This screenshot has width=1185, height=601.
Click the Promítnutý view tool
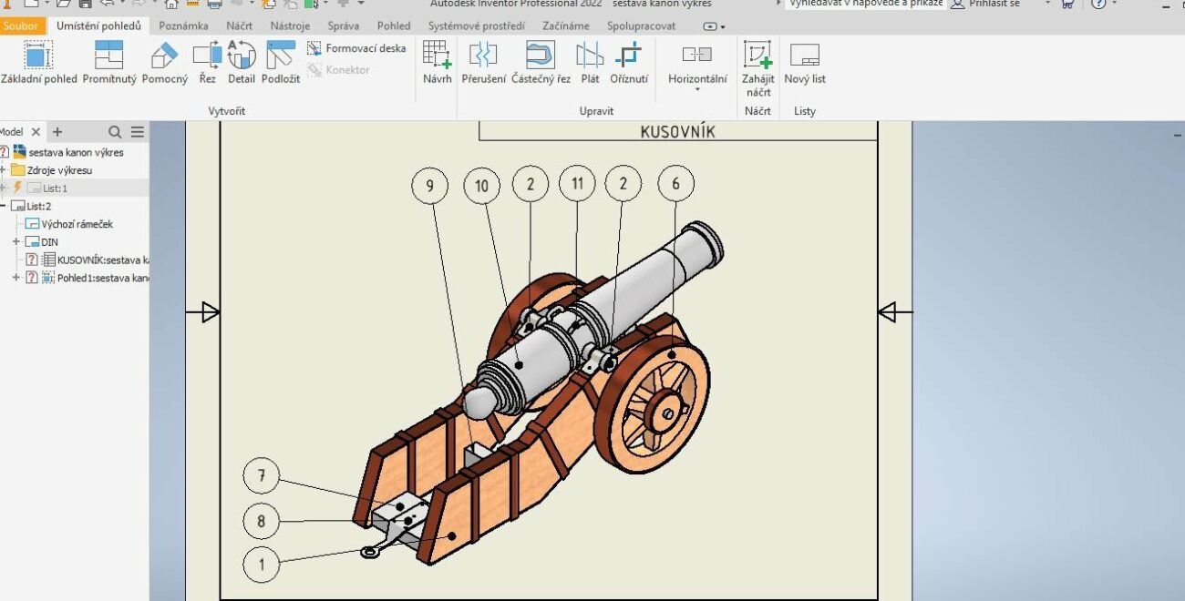(109, 62)
